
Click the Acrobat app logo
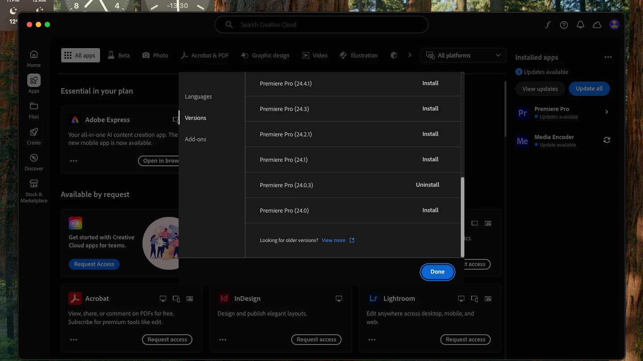tap(75, 298)
